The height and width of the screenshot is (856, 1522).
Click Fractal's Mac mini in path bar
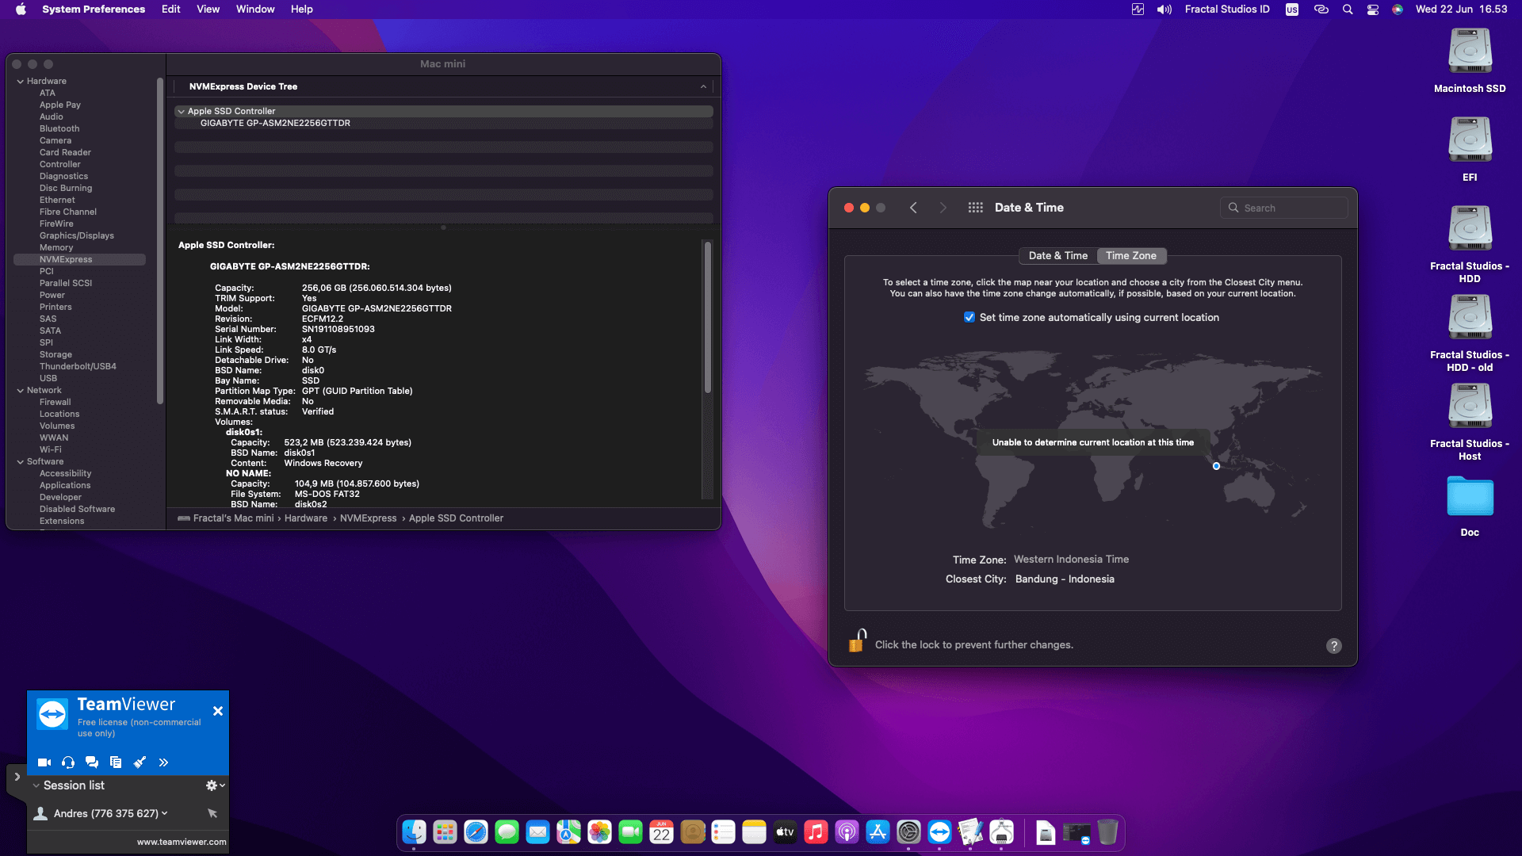233,518
